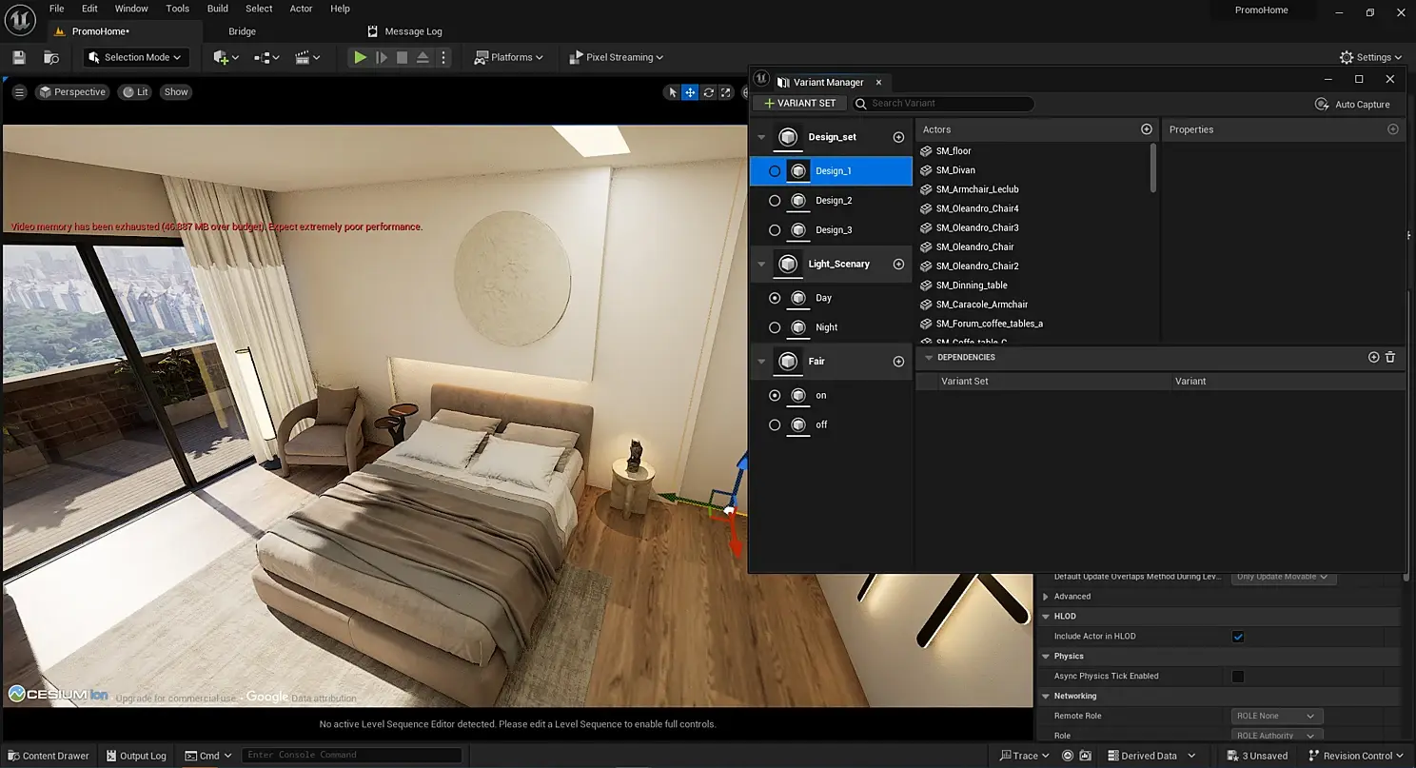The image size is (1416, 768).
Task: Click the Auto Capture icon button
Action: 1321,105
